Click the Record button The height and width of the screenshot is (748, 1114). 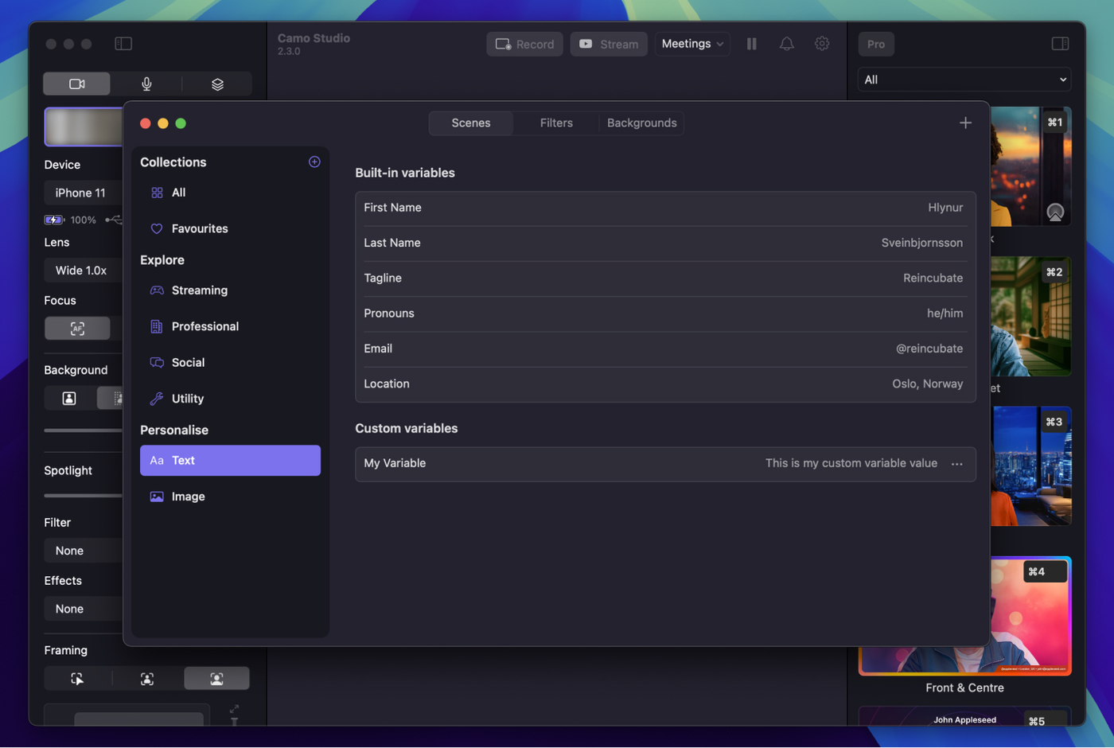tap(524, 45)
